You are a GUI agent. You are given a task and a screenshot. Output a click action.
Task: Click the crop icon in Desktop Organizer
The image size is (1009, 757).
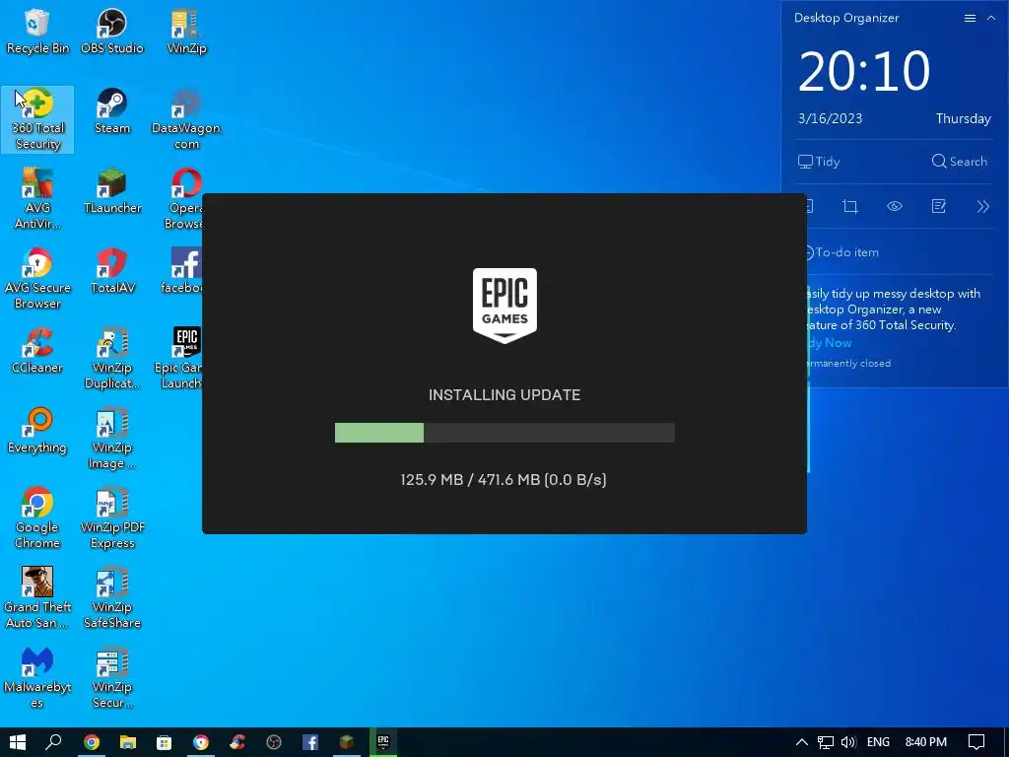tap(850, 207)
